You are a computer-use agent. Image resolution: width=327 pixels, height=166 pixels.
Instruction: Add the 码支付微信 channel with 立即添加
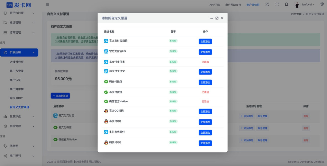point(205,82)
